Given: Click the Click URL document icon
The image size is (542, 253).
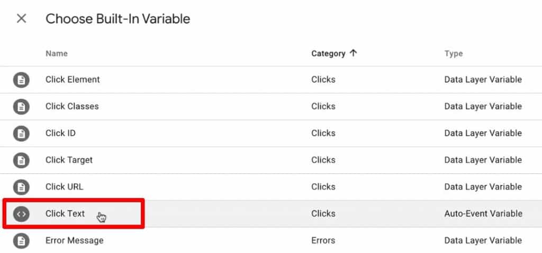Looking at the screenshot, I should coord(21,187).
